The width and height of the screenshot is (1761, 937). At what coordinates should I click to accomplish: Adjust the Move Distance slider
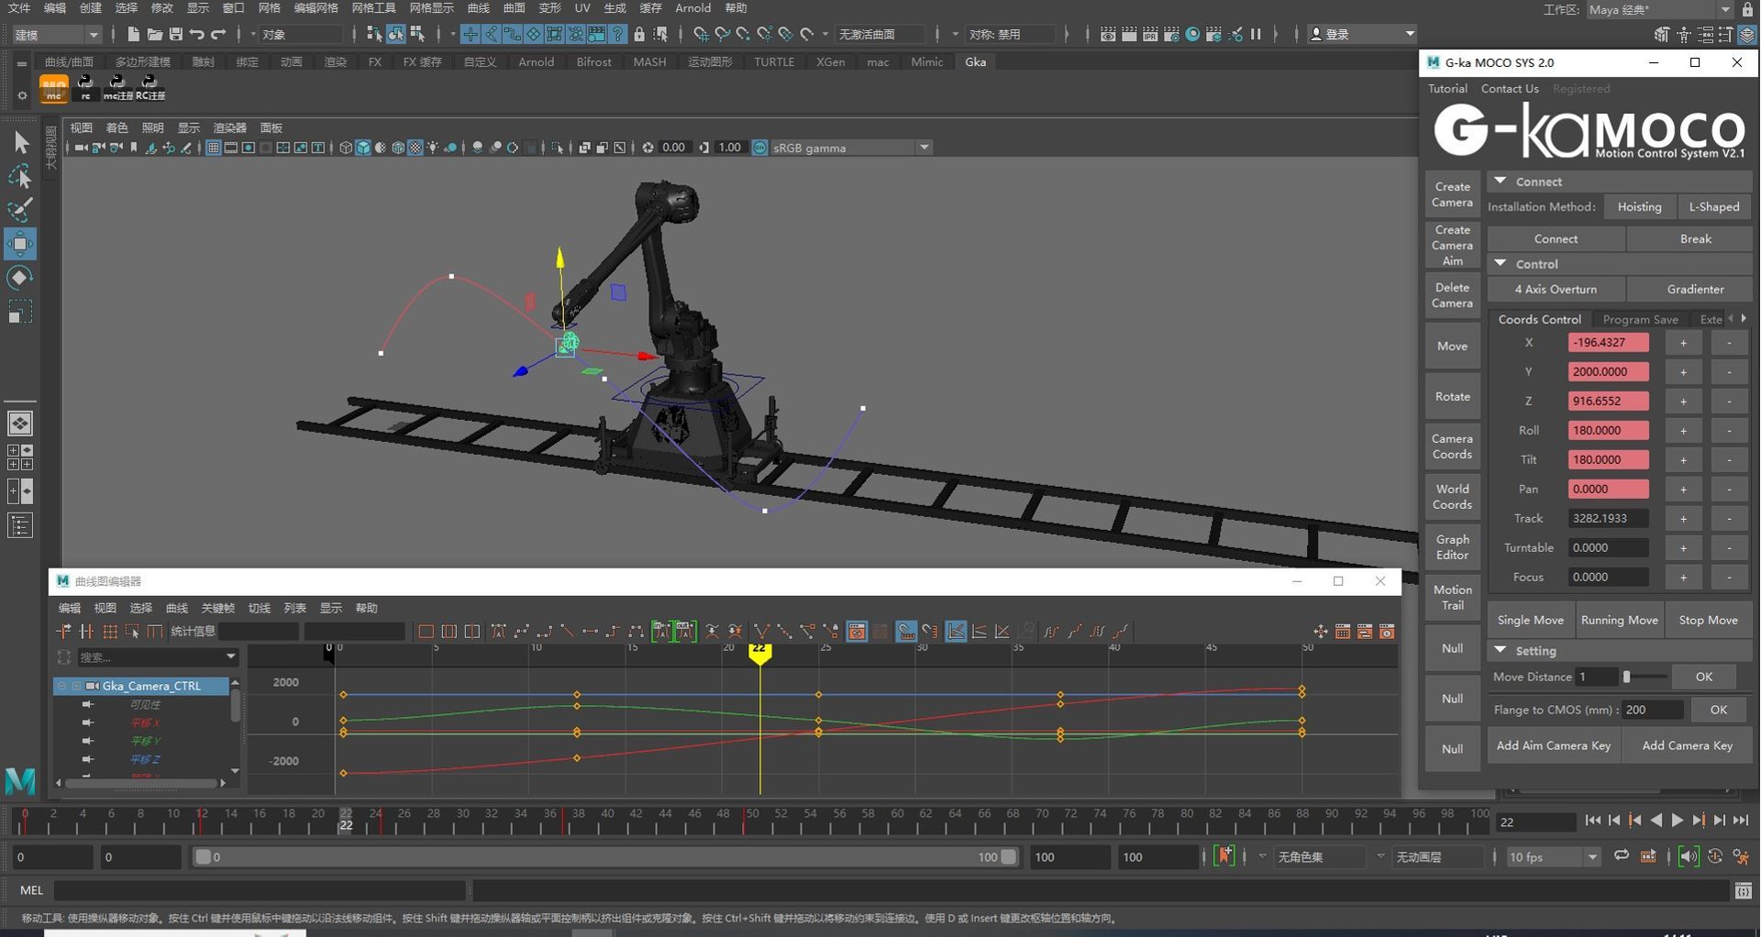[x=1626, y=677]
